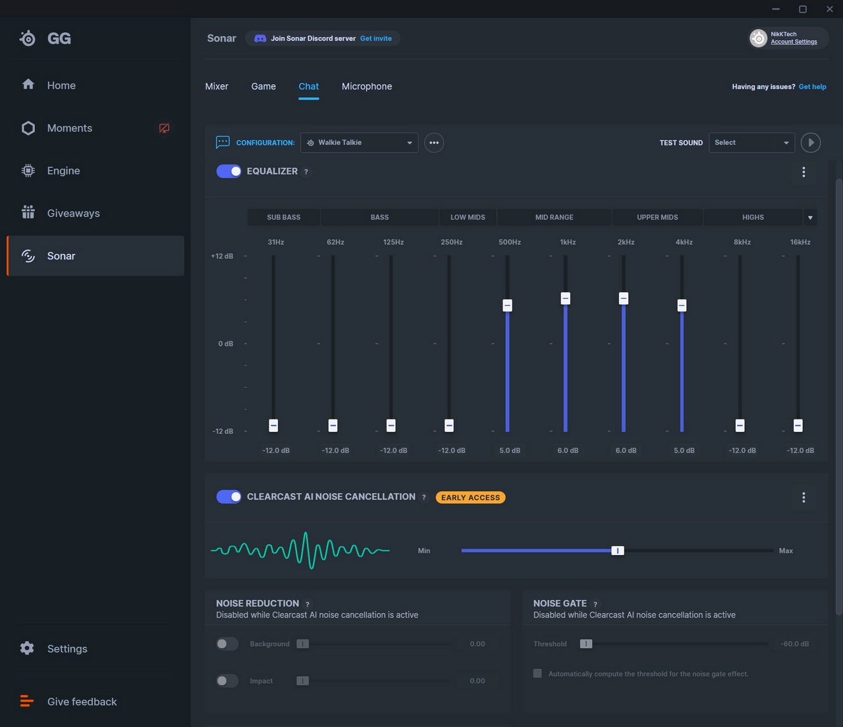Screen dimensions: 843x727
Task: Select the MID RANGE band header
Action: click(x=555, y=217)
